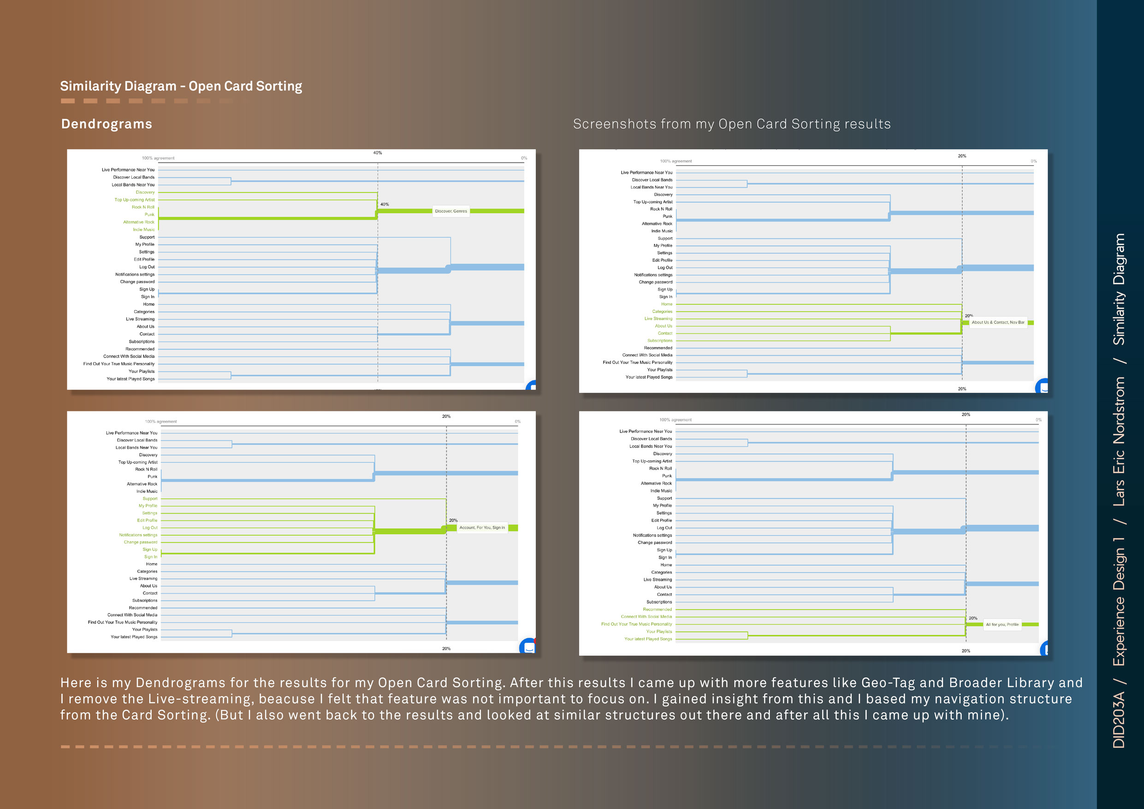Open chat bubble icon in Account, For You dendrogram
The height and width of the screenshot is (809, 1144).
pyautogui.click(x=528, y=647)
